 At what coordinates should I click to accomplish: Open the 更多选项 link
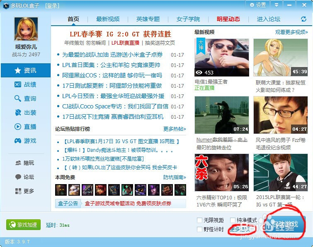point(240,230)
